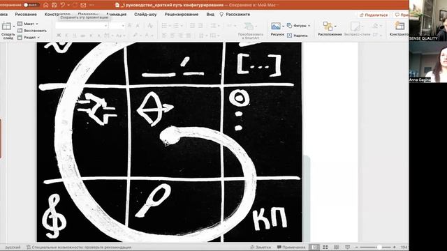Click the envelope email icon in title bar
This screenshot has height=251, width=447.
[x=83, y=5]
